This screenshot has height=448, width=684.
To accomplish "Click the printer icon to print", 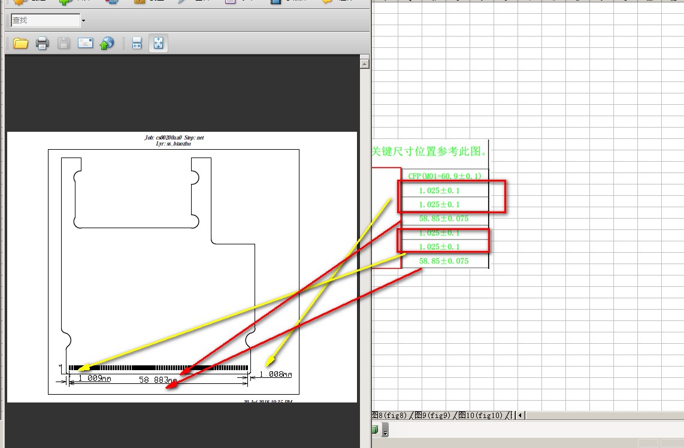I will tap(43, 43).
